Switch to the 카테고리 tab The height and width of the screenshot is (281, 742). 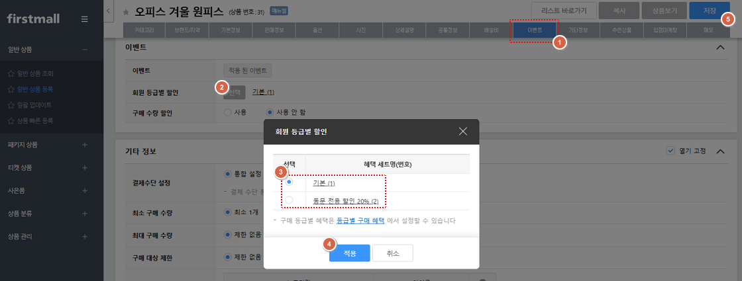144,30
